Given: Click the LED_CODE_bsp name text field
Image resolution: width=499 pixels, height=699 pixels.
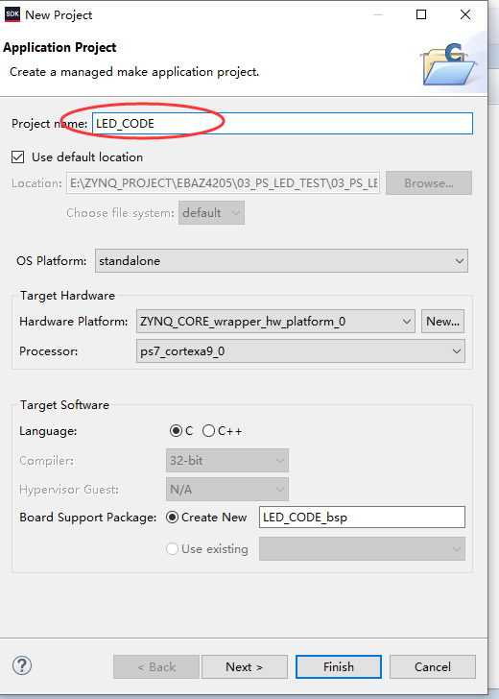Looking at the screenshot, I should (362, 518).
